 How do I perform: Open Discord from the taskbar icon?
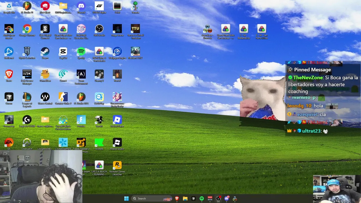click(x=226, y=198)
